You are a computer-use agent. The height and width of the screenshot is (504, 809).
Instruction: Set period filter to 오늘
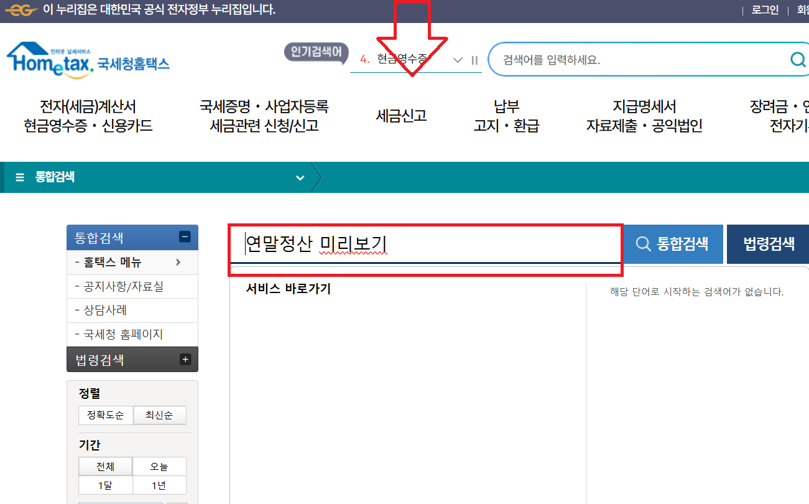pos(159,467)
